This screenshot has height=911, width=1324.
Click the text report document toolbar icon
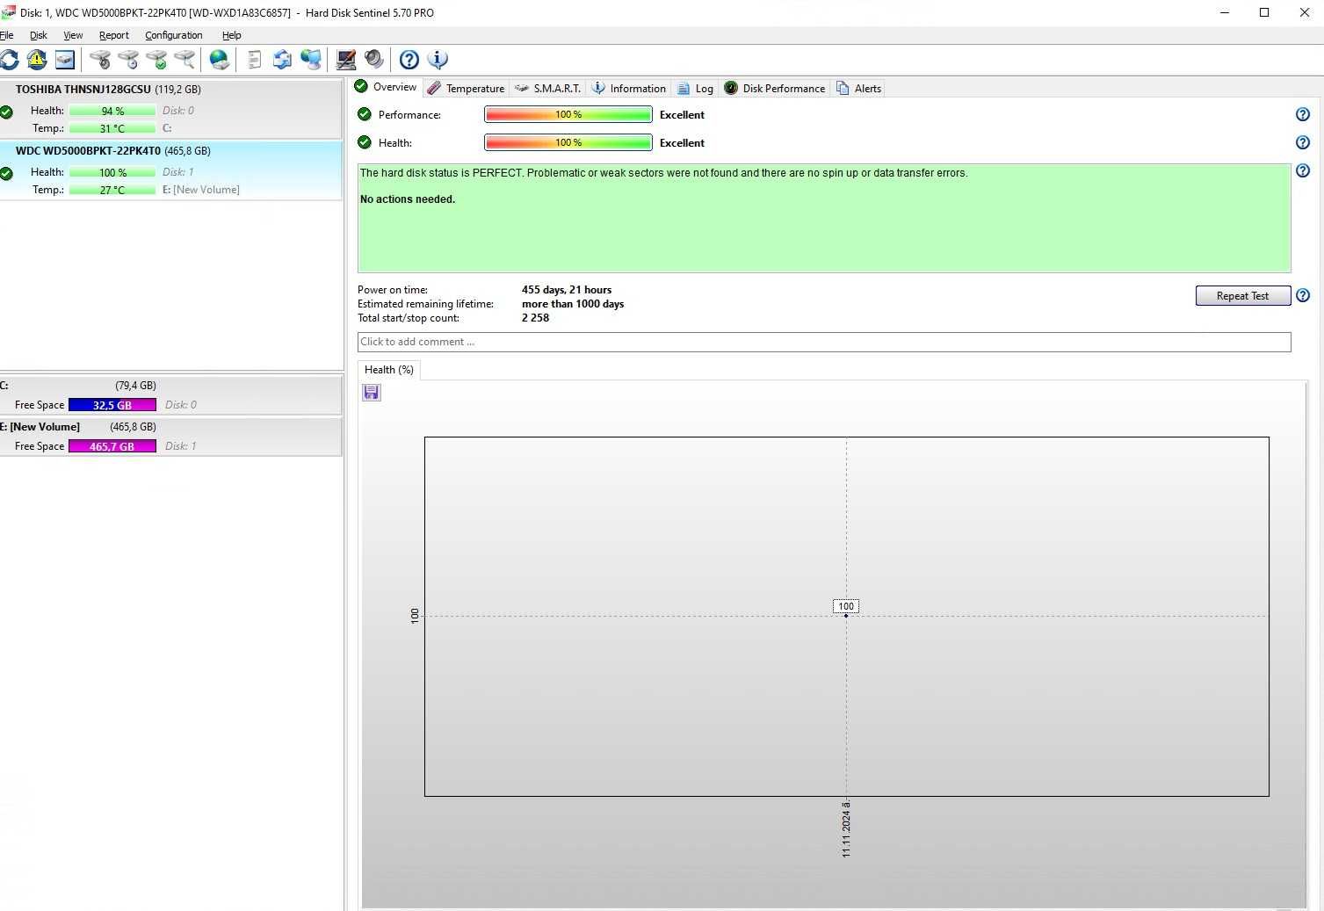(255, 59)
